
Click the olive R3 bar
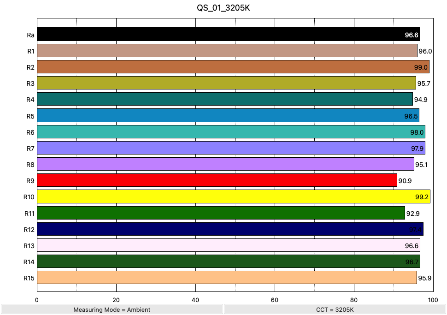tap(226, 83)
